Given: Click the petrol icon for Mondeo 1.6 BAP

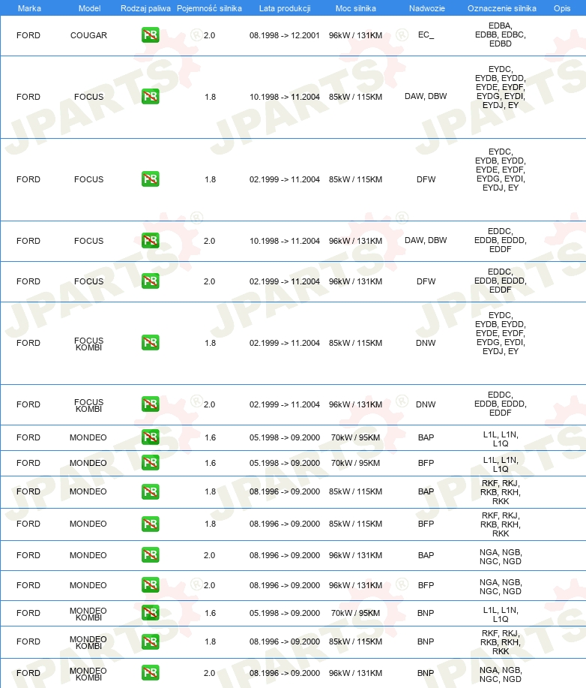Looking at the screenshot, I should 151,437.
